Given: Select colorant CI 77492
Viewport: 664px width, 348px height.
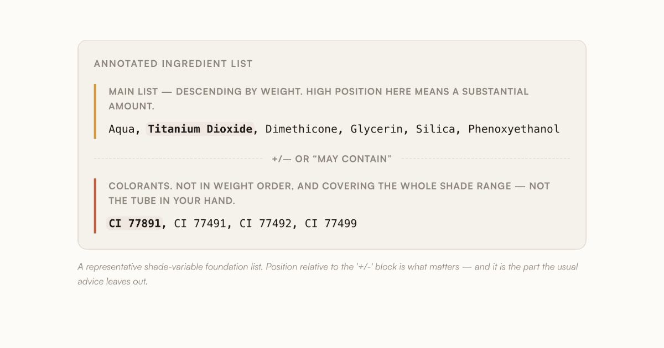Looking at the screenshot, I should pyautogui.click(x=266, y=224).
